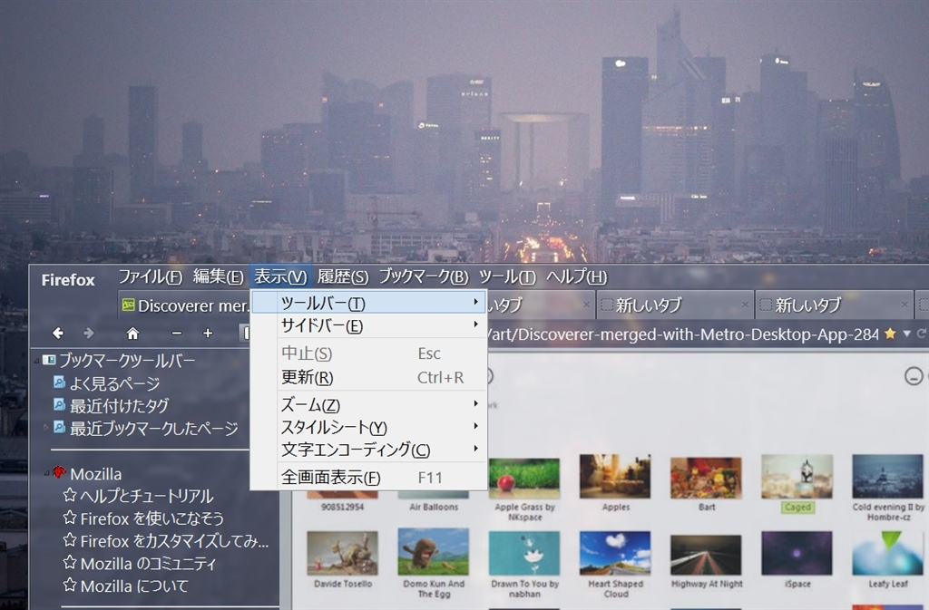The width and height of the screenshot is (929, 610).
Task: Open the URL bar history dropdown arrow
Action: [x=906, y=334]
